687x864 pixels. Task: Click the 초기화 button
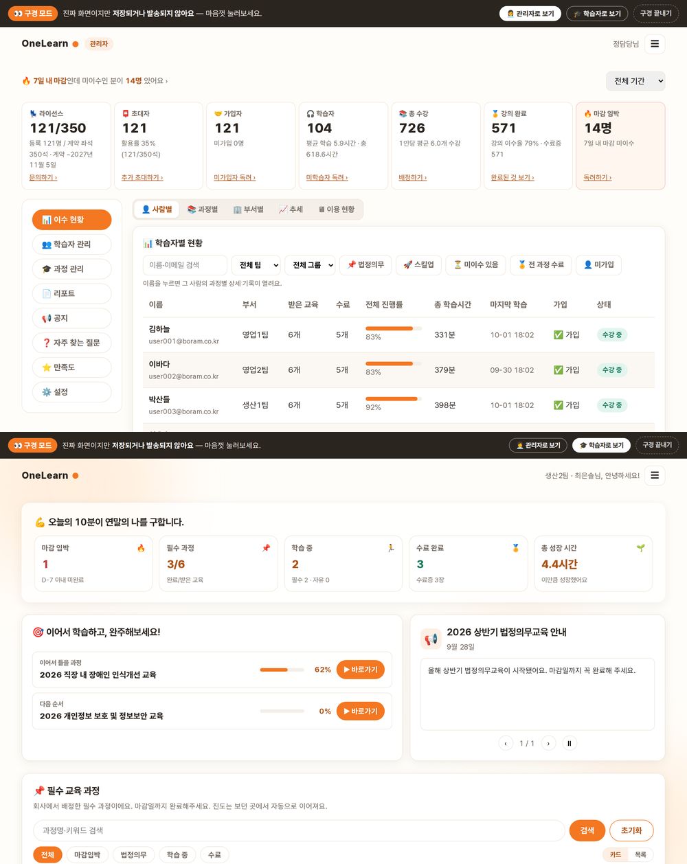pos(631,830)
